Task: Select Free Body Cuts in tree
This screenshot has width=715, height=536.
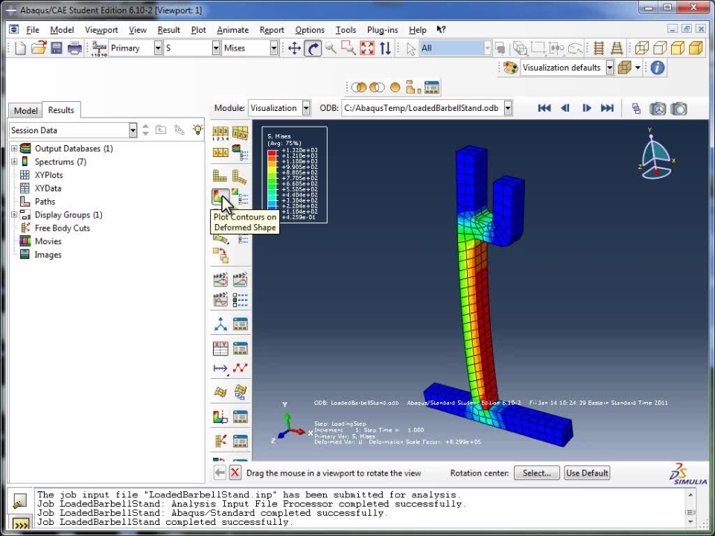Action: [x=62, y=228]
